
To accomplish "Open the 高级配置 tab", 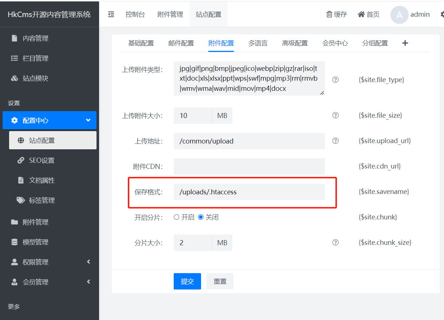I will [295, 43].
